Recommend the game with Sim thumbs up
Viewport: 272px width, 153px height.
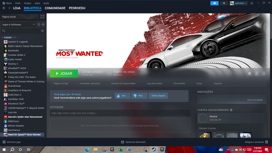pos(122,96)
